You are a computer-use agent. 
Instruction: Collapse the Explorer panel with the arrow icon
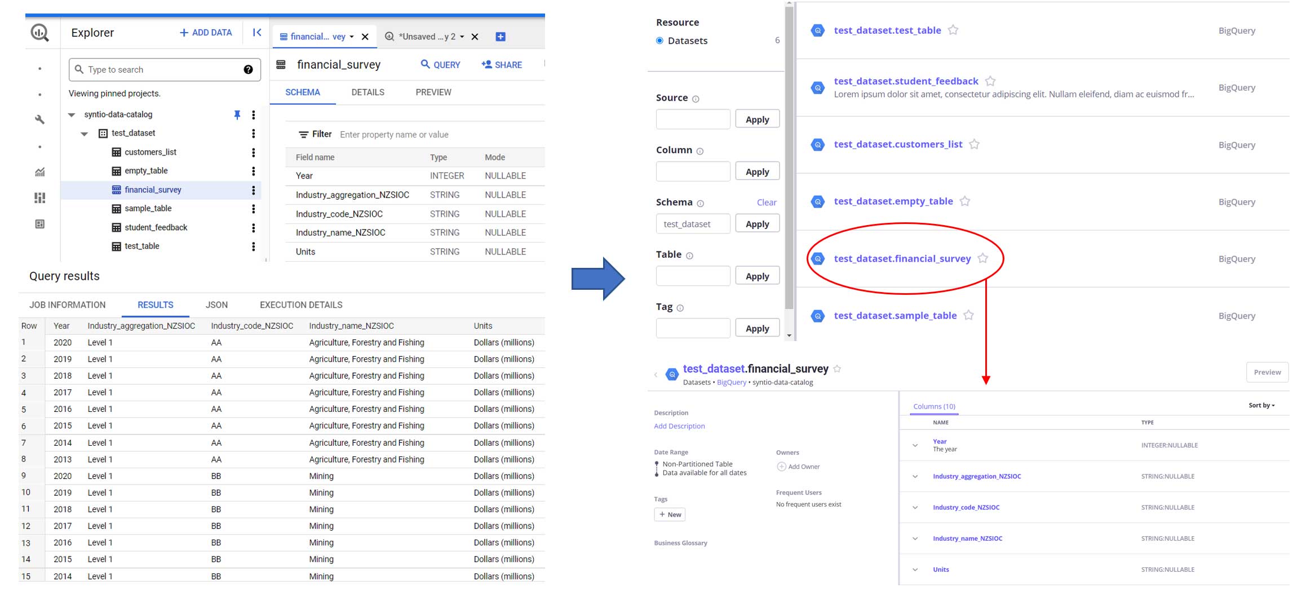pyautogui.click(x=257, y=33)
